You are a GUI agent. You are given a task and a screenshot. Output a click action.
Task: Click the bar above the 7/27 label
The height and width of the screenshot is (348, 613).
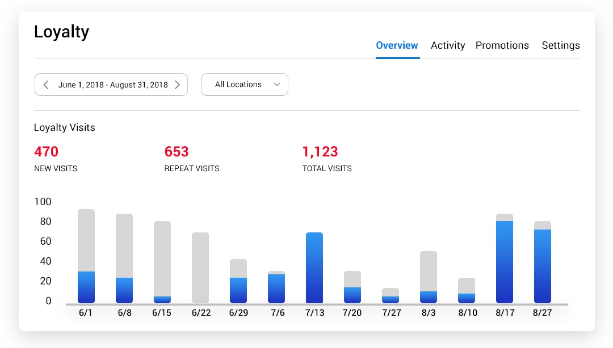391,296
